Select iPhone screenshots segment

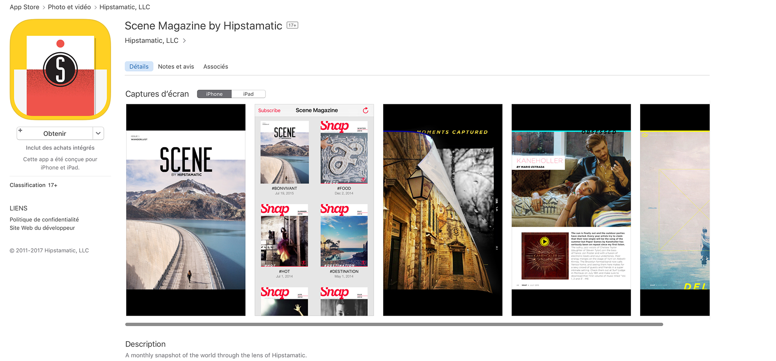point(214,94)
